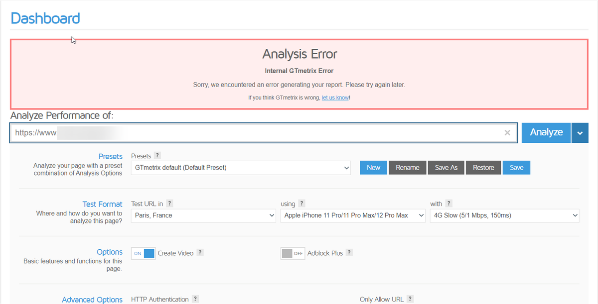Turn off the Create Video switch
Viewport: 598px width, 304px height.
pos(143,253)
